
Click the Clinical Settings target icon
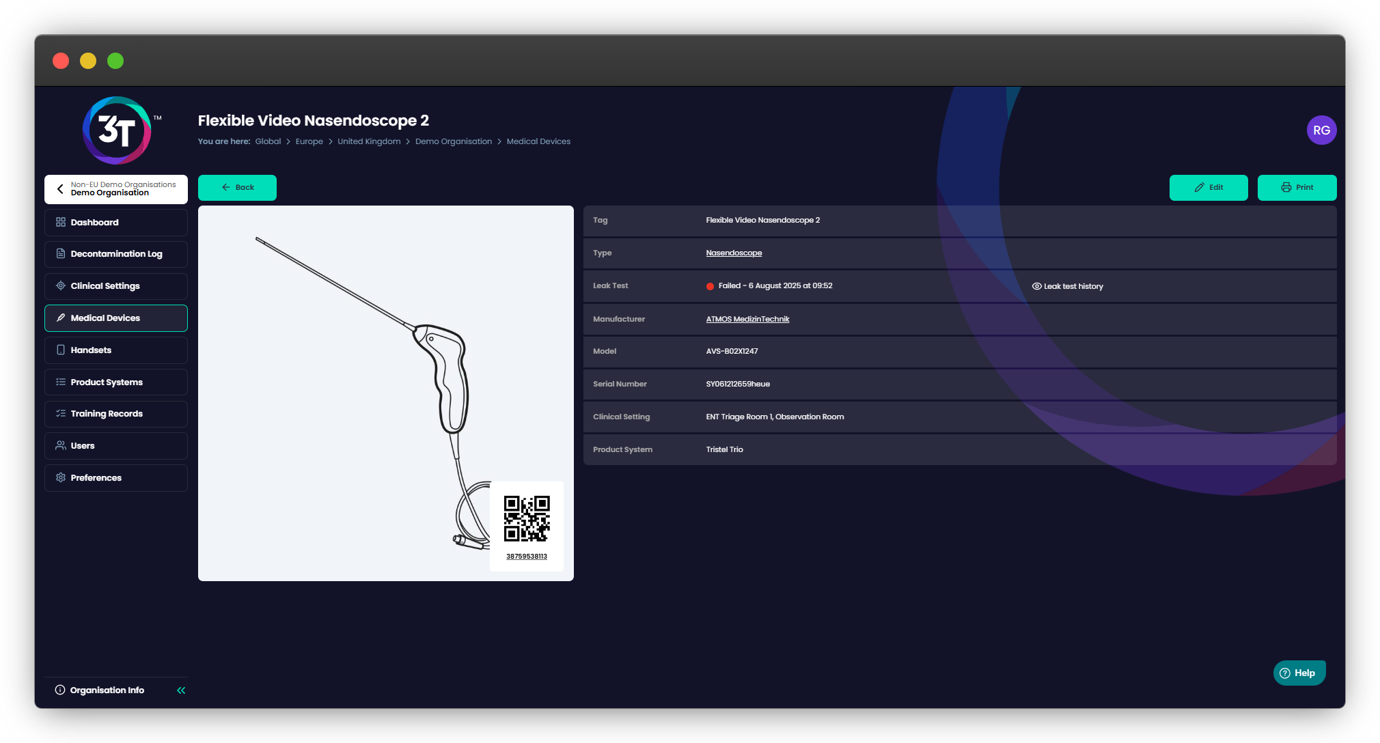(61, 286)
